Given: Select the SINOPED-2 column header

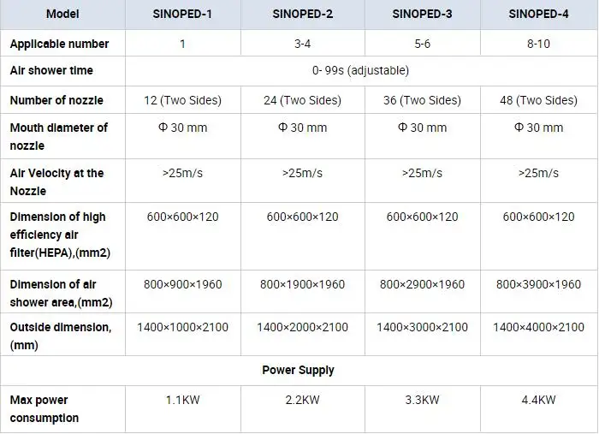Looking at the screenshot, I should coord(302,14).
